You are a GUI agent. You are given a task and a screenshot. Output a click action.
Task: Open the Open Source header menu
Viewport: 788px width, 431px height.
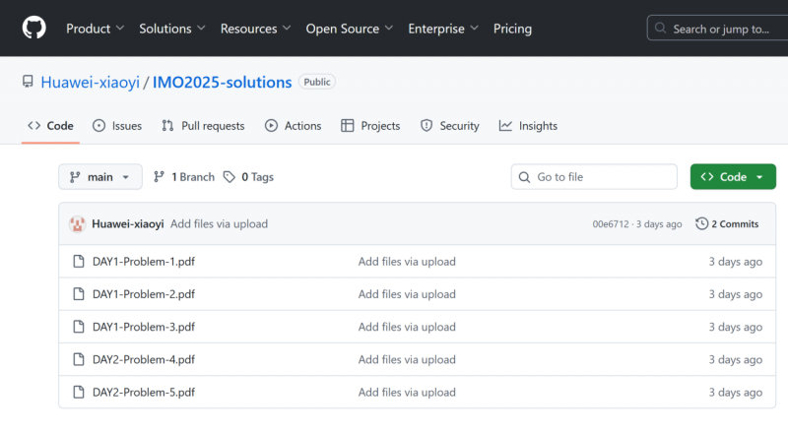point(349,29)
